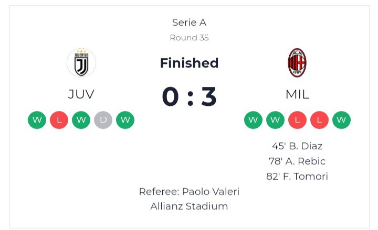The image size is (378, 230).
Task: Click Juventus' last W form badge
Action: pos(125,120)
